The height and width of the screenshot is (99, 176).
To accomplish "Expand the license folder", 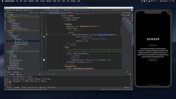I will point(12,46).
